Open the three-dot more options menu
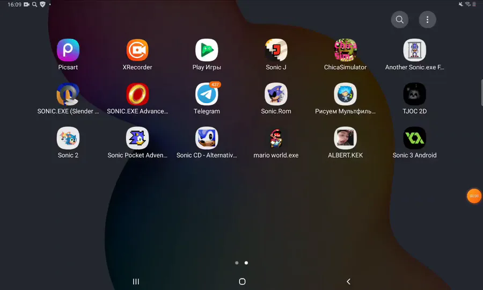 (x=427, y=20)
